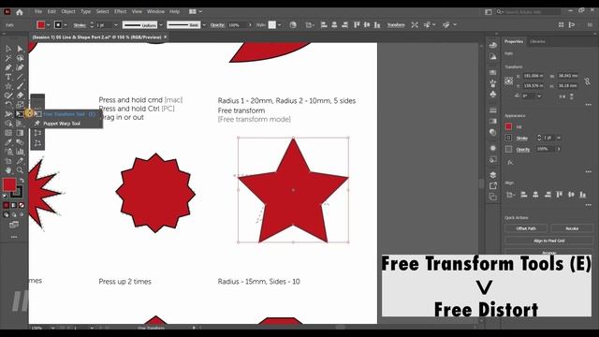Select the Line Segment tool

(20, 77)
